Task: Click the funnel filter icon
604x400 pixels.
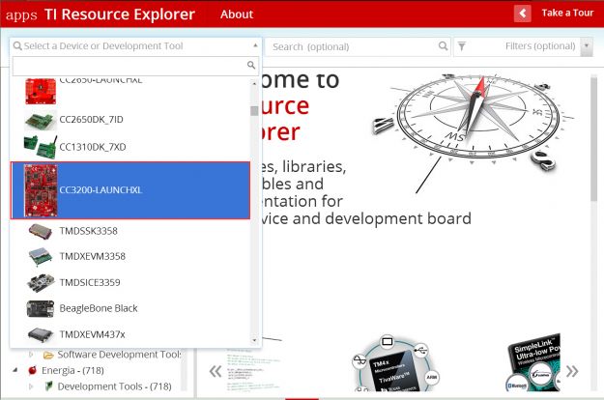Action: [462, 46]
